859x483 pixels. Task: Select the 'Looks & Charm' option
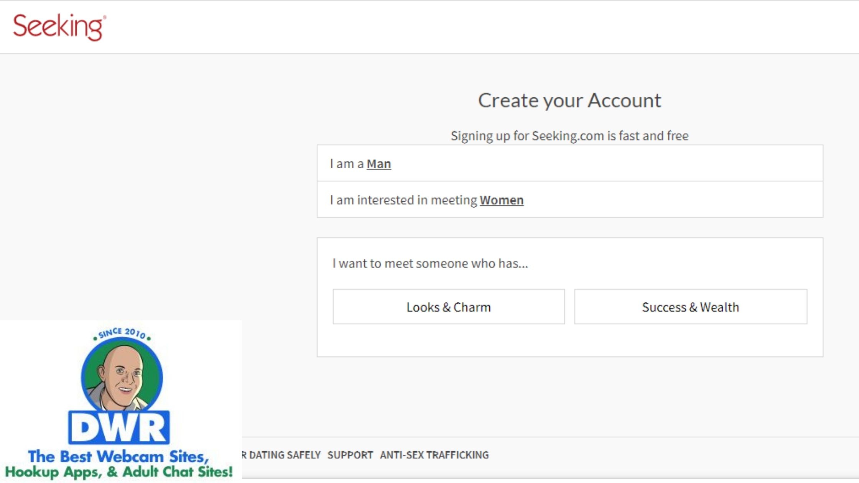coord(449,307)
